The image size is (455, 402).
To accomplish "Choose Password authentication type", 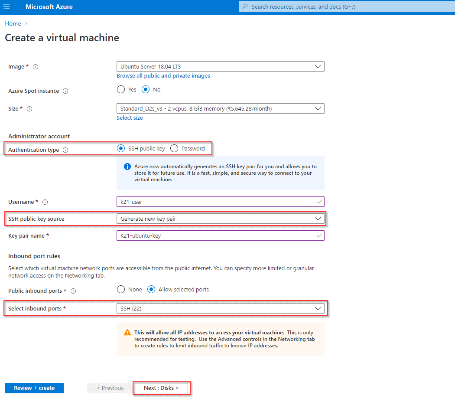I will (x=174, y=148).
